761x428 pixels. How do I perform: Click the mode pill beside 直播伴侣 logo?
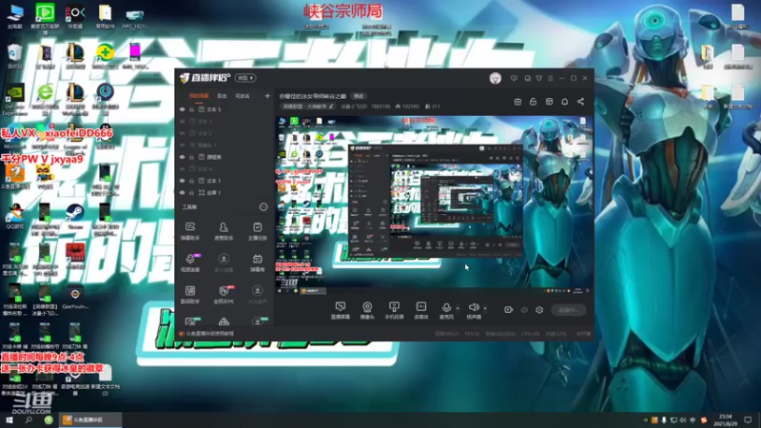point(245,78)
